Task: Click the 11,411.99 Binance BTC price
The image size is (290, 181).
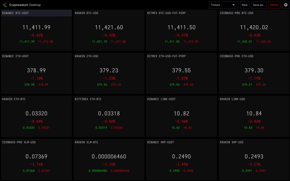Action: 37,28
